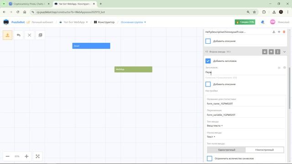Click zoom magnifier icon in address bar
The image size is (292, 164).
pos(248,12)
